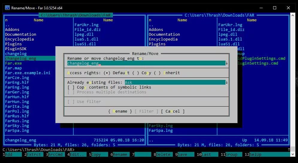This screenshot has height=163, width=298.
Task: Select Documentation folder in right panel
Action: point(164,34)
